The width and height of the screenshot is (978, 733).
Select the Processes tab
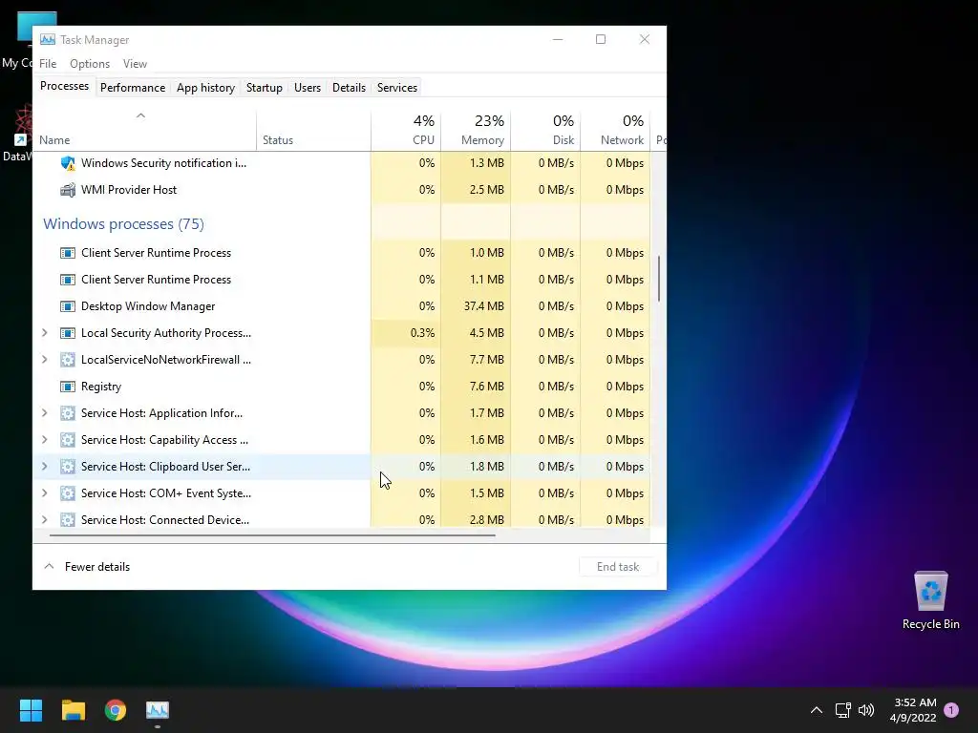(x=64, y=87)
